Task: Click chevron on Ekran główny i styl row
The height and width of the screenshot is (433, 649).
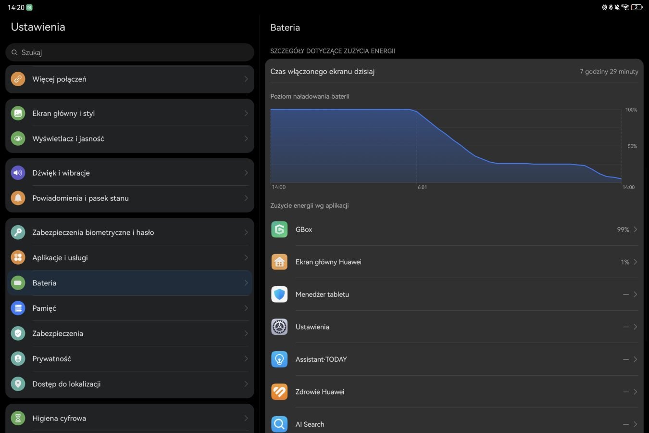Action: [246, 113]
